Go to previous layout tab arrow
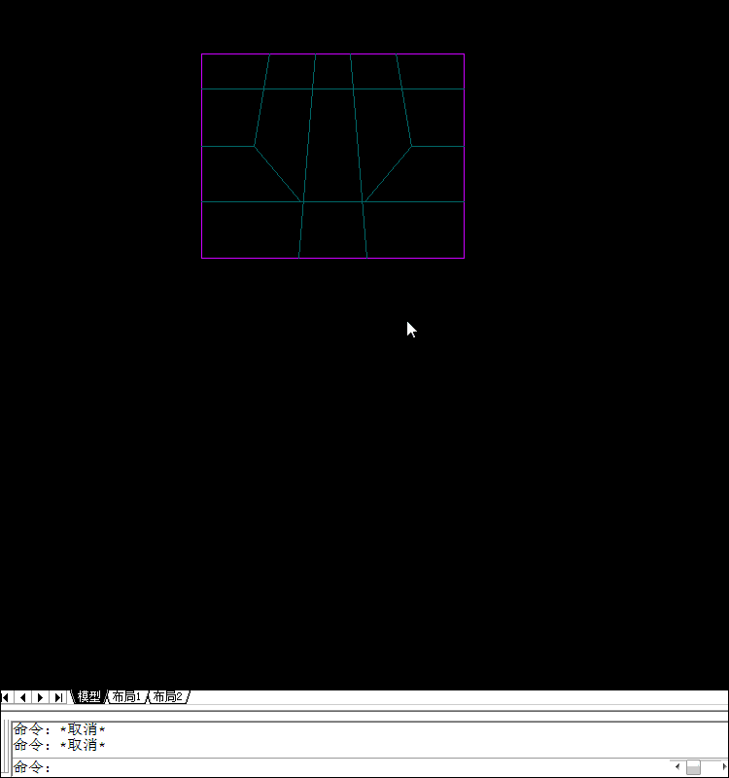Image resolution: width=729 pixels, height=778 pixels. pyautogui.click(x=22, y=697)
